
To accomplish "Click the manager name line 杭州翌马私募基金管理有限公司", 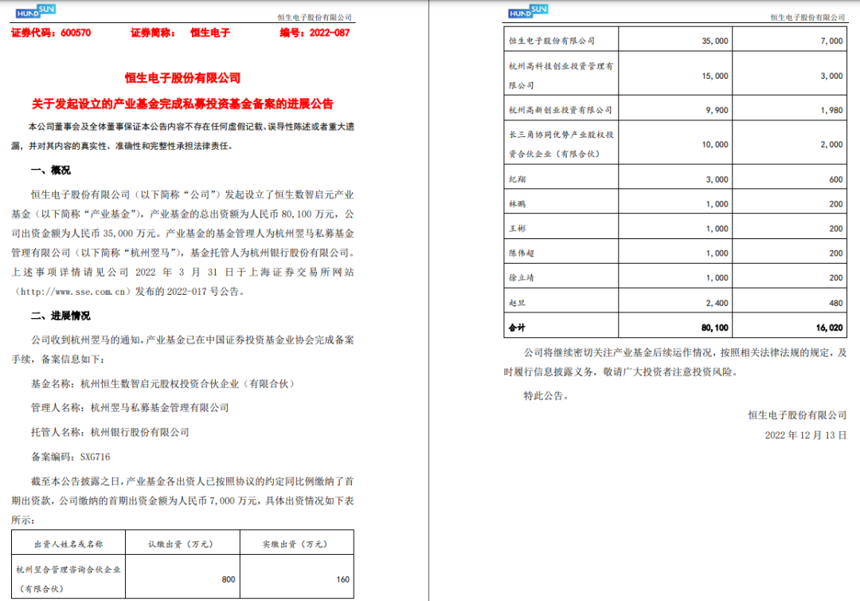I will (130, 408).
